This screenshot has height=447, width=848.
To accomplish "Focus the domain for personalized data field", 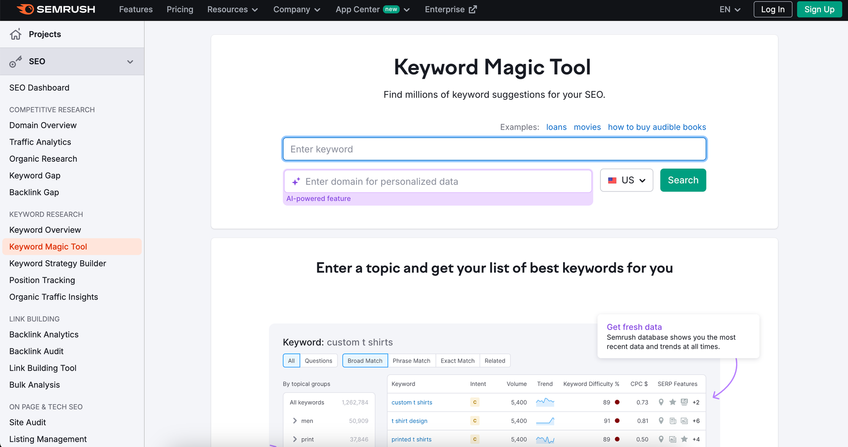I will (x=438, y=181).
